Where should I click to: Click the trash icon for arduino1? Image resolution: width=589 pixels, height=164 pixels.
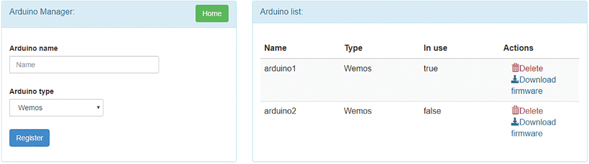coord(515,68)
